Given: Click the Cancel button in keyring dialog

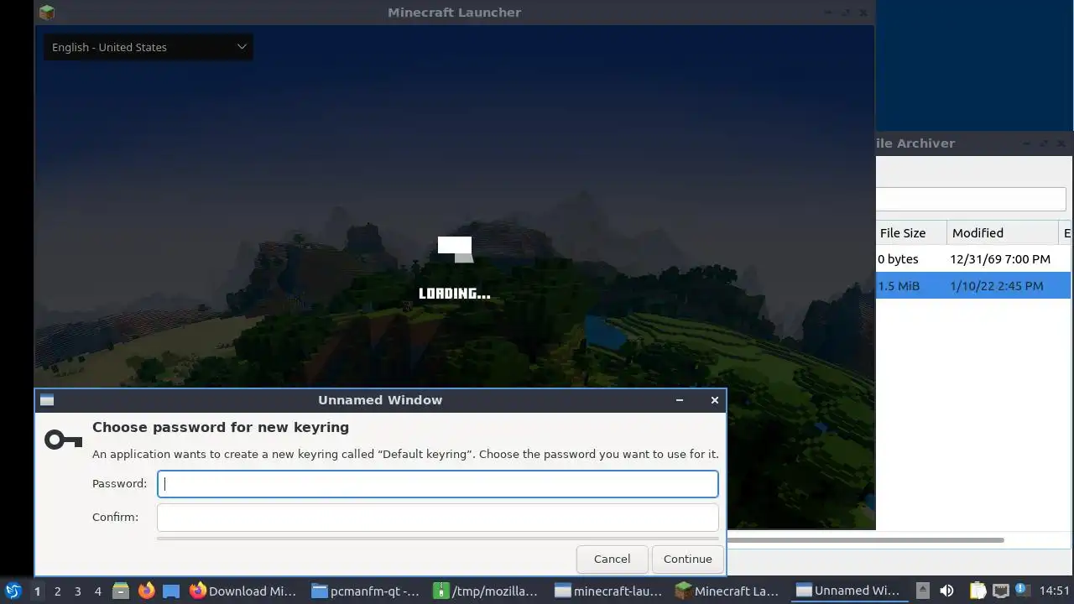Looking at the screenshot, I should pyautogui.click(x=612, y=559).
